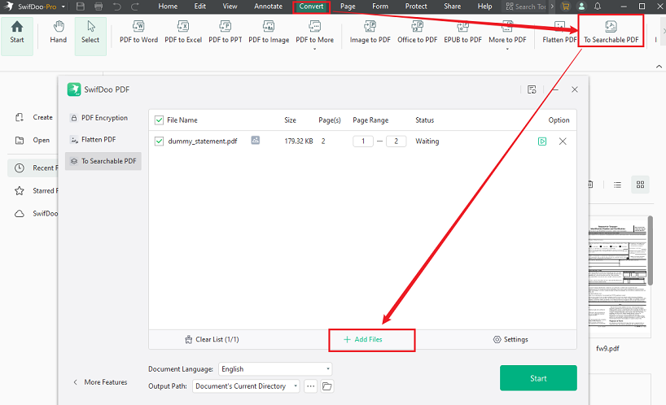The width and height of the screenshot is (666, 405).
Task: Activate the Select cursor tool
Action: [90, 37]
